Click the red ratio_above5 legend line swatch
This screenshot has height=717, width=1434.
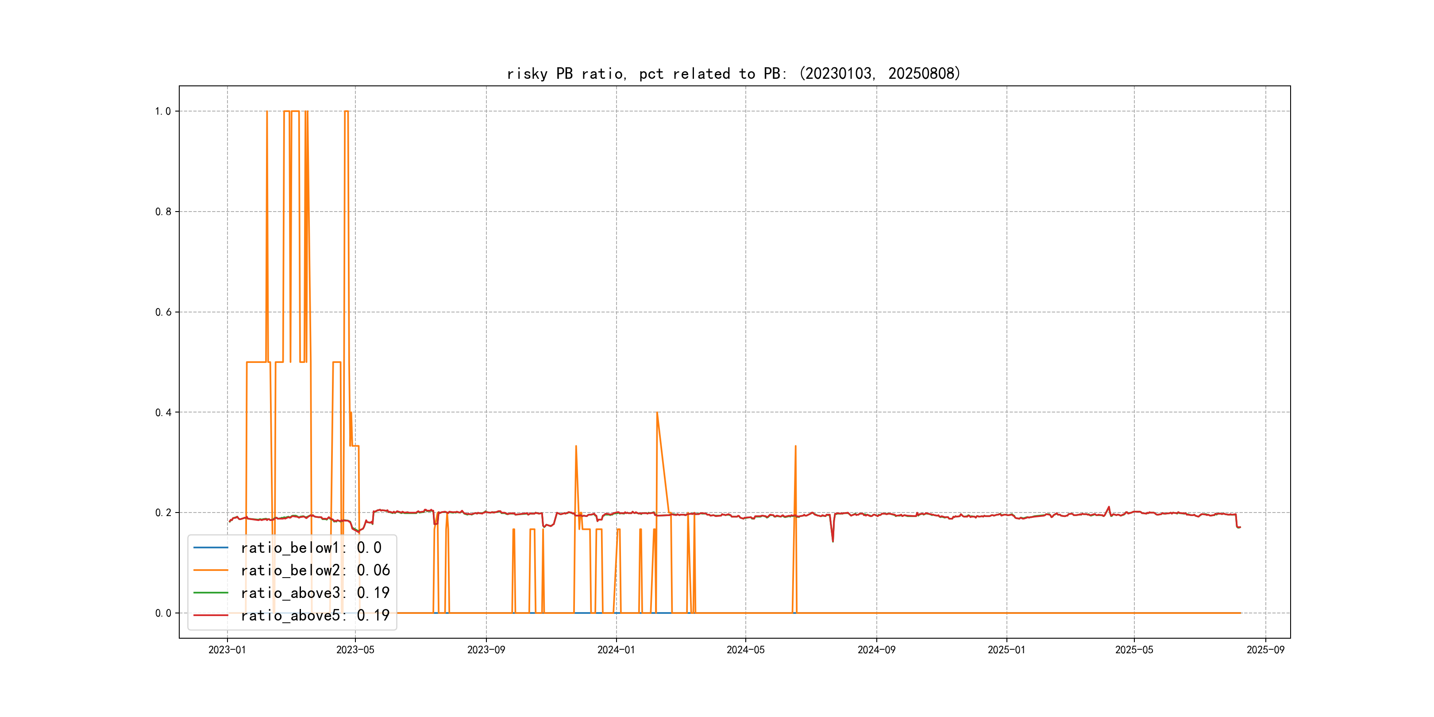coord(210,615)
